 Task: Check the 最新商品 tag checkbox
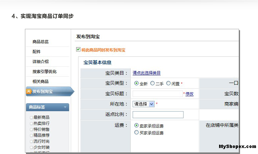pyautogui.click(x=31, y=117)
